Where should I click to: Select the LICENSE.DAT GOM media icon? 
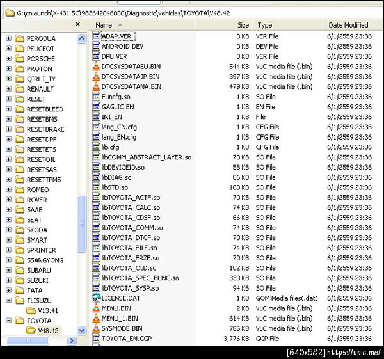pyautogui.click(x=97, y=298)
